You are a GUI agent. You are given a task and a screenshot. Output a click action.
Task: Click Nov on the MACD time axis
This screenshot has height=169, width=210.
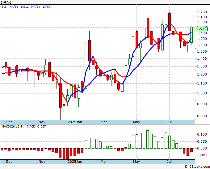point(42,162)
